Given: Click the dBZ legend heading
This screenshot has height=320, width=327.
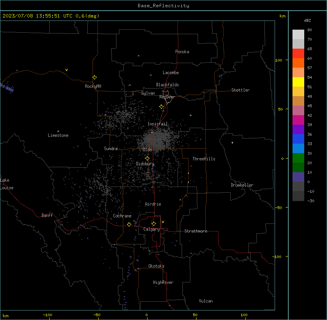Looking at the screenshot, I should click(x=307, y=20).
